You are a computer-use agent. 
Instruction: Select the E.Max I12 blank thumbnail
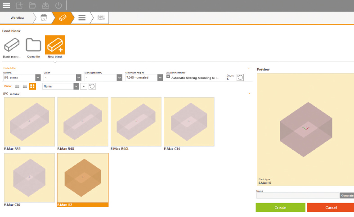pos(83,178)
